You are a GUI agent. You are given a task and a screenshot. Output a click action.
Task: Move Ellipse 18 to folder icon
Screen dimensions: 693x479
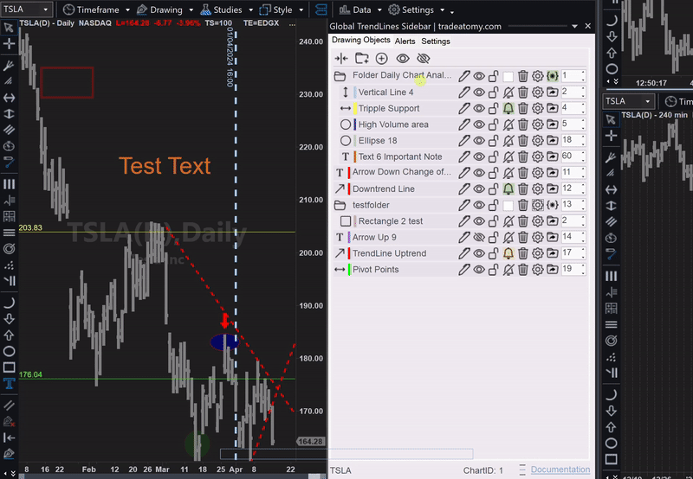(552, 140)
